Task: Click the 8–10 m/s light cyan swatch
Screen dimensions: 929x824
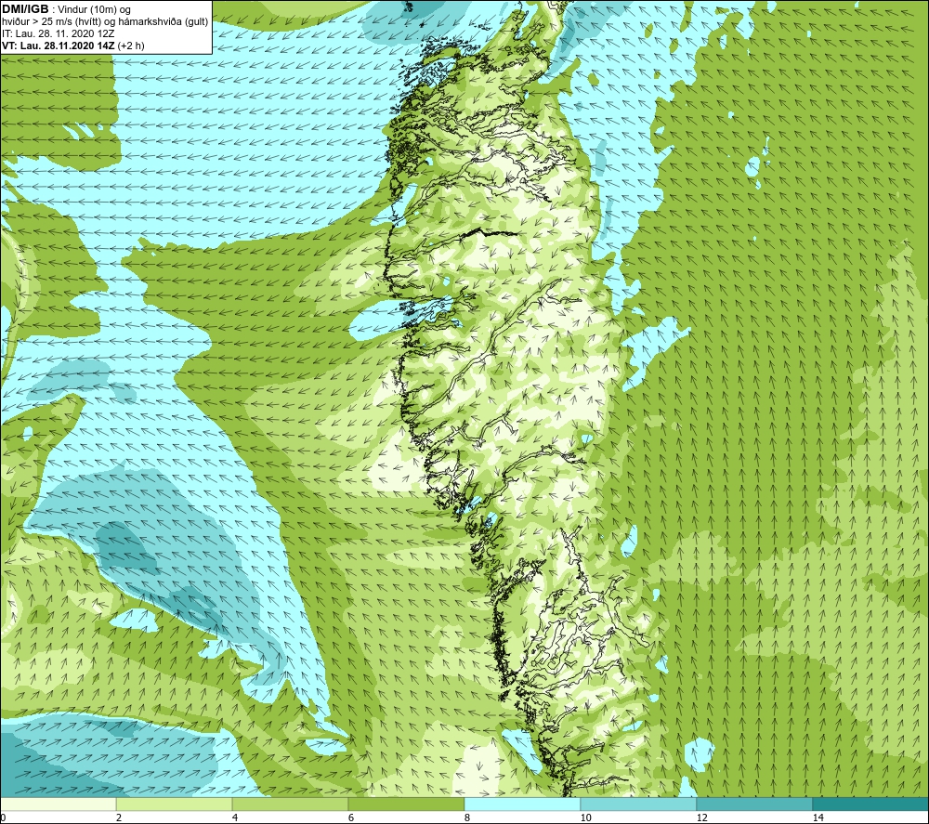Action: [522, 804]
